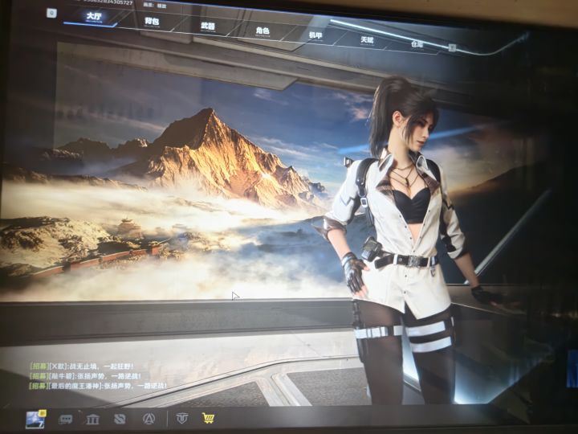The width and height of the screenshot is (578, 434).
Task: Open the 背包 backpack tab
Action: 152,22
